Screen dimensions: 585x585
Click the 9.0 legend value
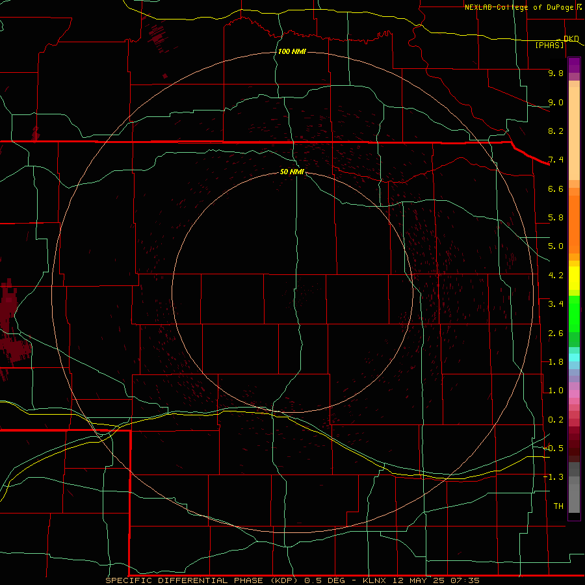pyautogui.click(x=556, y=102)
